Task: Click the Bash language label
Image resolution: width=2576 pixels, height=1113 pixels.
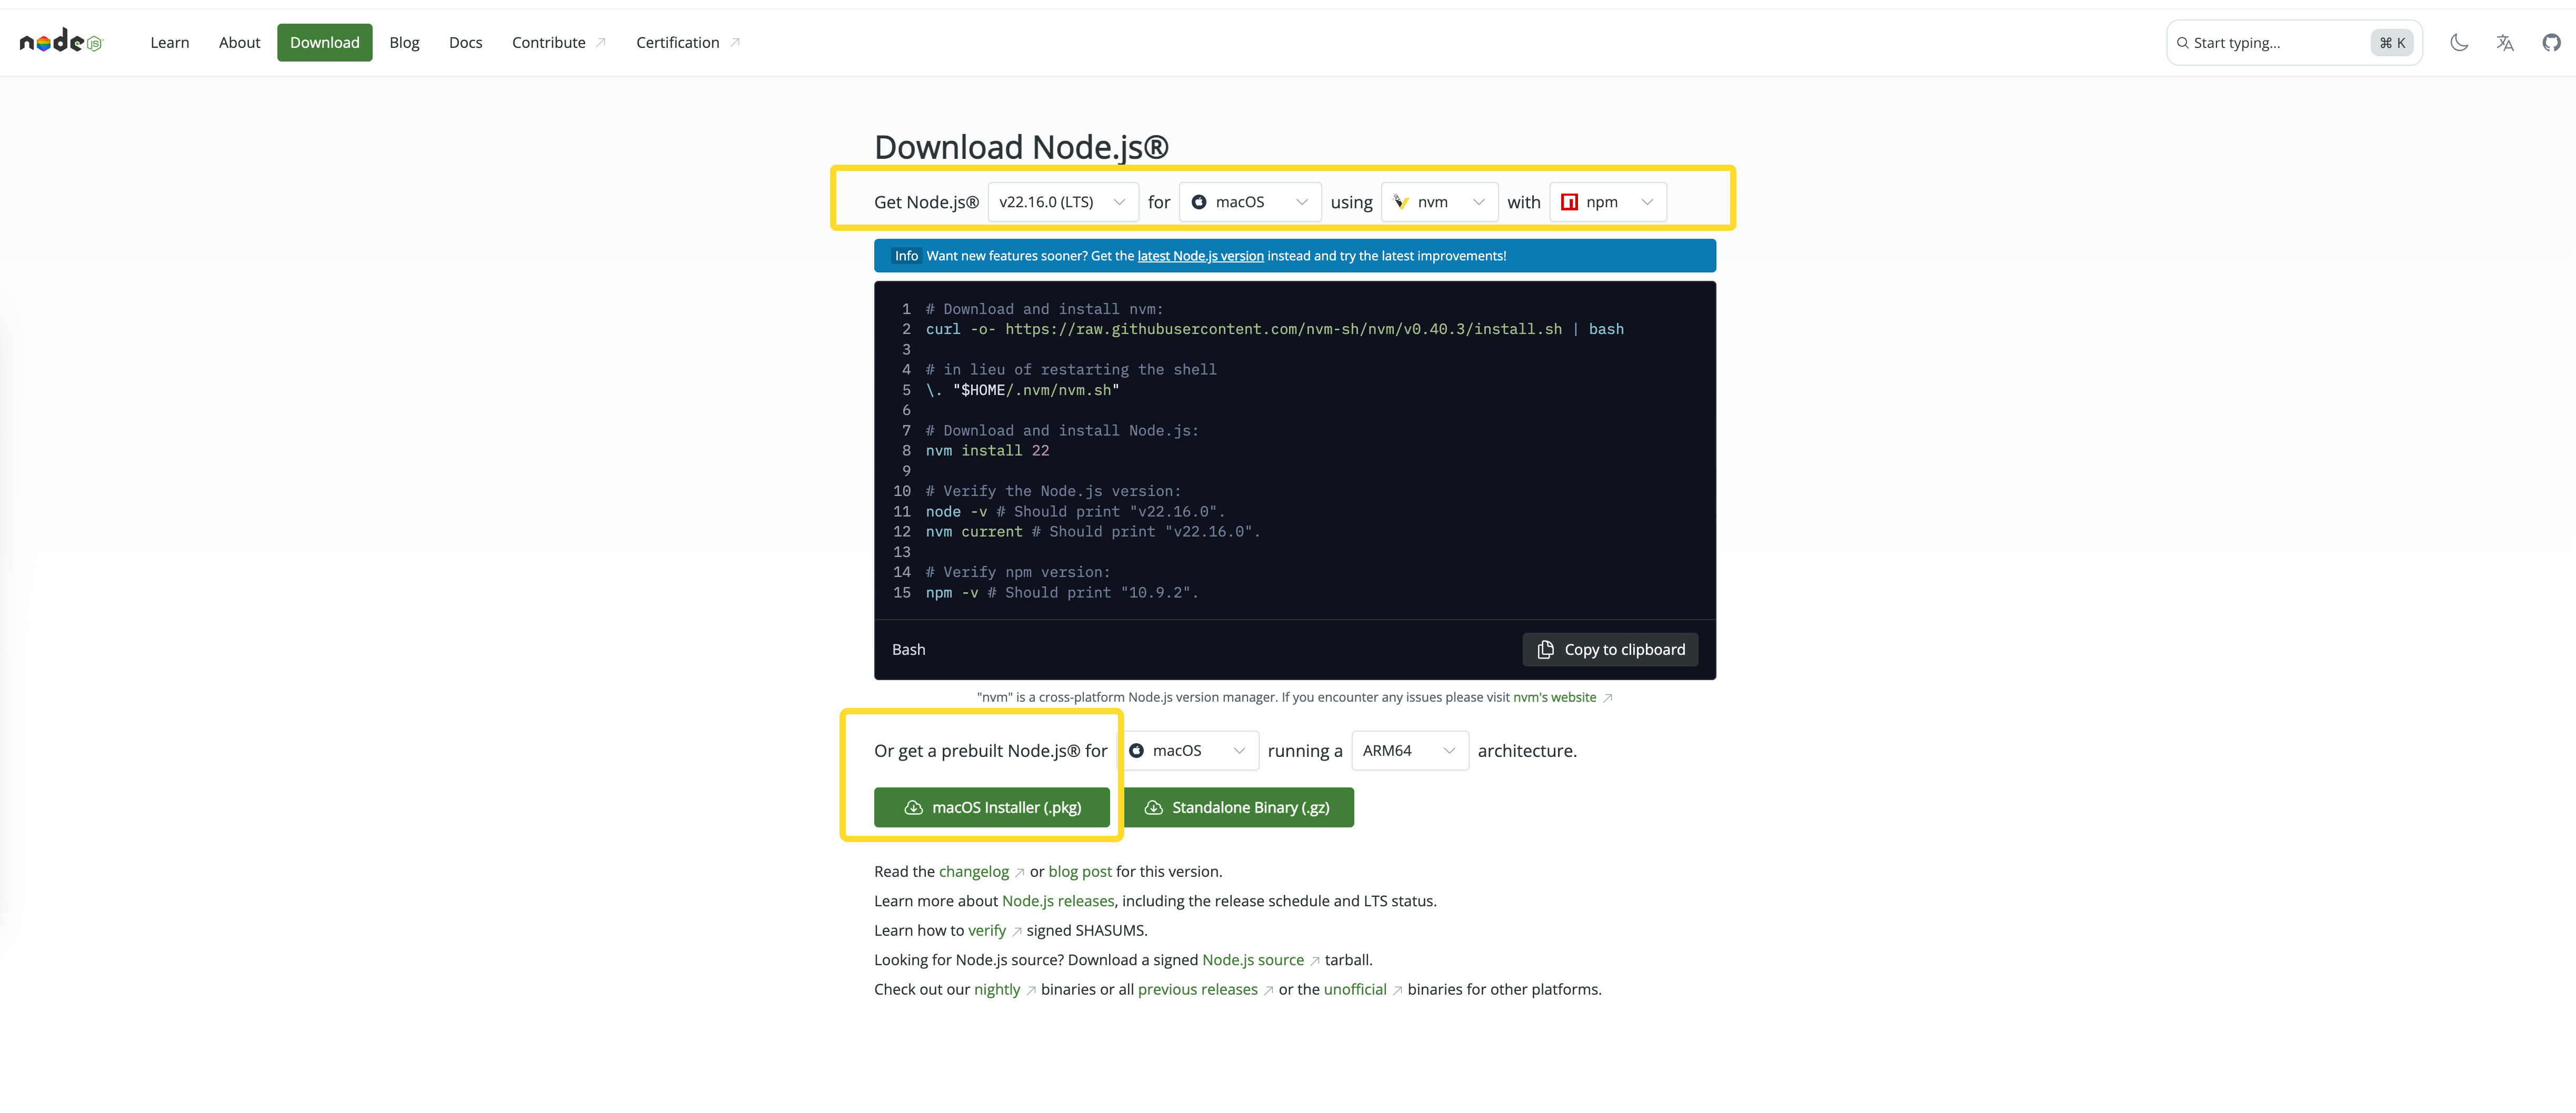Action: (x=908, y=650)
